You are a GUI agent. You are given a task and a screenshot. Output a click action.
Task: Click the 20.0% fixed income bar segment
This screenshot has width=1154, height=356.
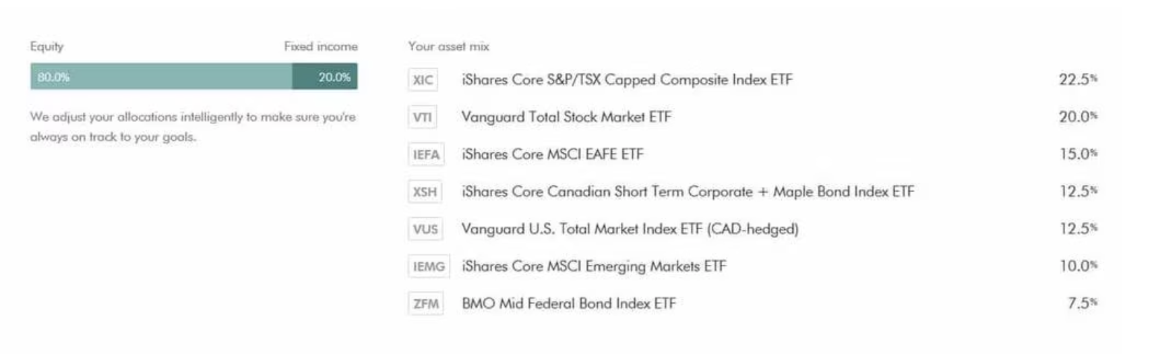(x=325, y=77)
